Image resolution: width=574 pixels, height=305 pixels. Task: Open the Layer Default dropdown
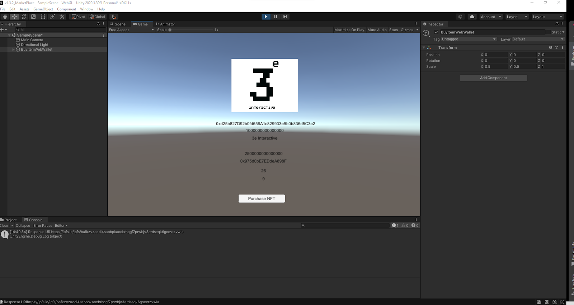pyautogui.click(x=538, y=39)
